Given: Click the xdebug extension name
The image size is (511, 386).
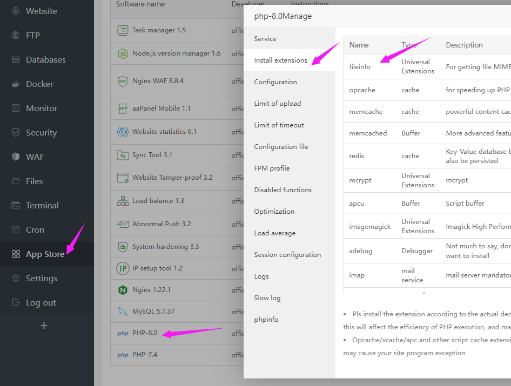Looking at the screenshot, I should (x=360, y=251).
